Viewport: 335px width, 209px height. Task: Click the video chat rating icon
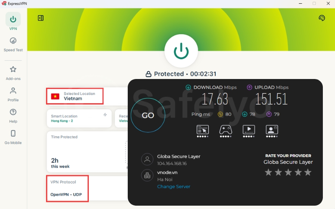pyautogui.click(x=272, y=131)
